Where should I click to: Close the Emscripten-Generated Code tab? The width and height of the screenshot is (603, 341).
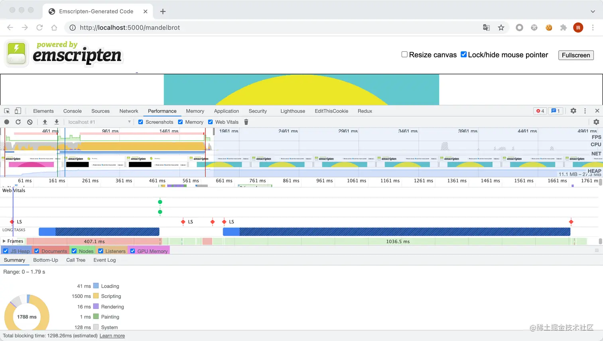click(146, 12)
